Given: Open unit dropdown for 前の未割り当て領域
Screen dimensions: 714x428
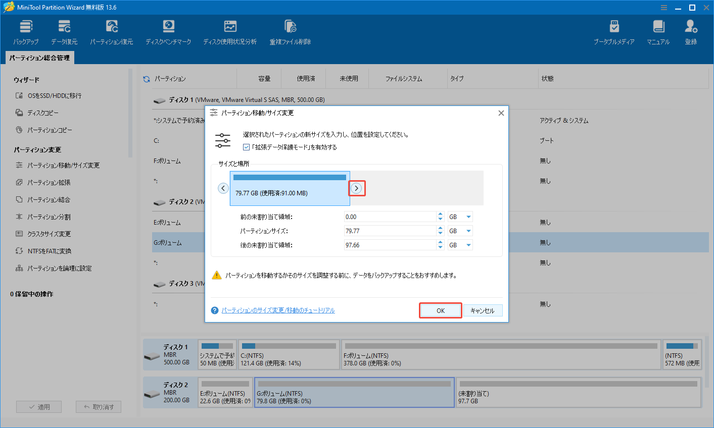Looking at the screenshot, I should [460, 216].
